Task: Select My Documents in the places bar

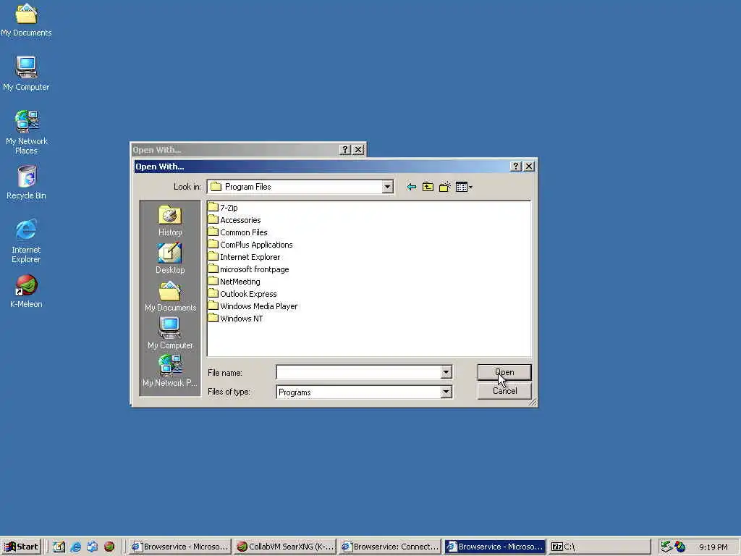Action: click(170, 296)
